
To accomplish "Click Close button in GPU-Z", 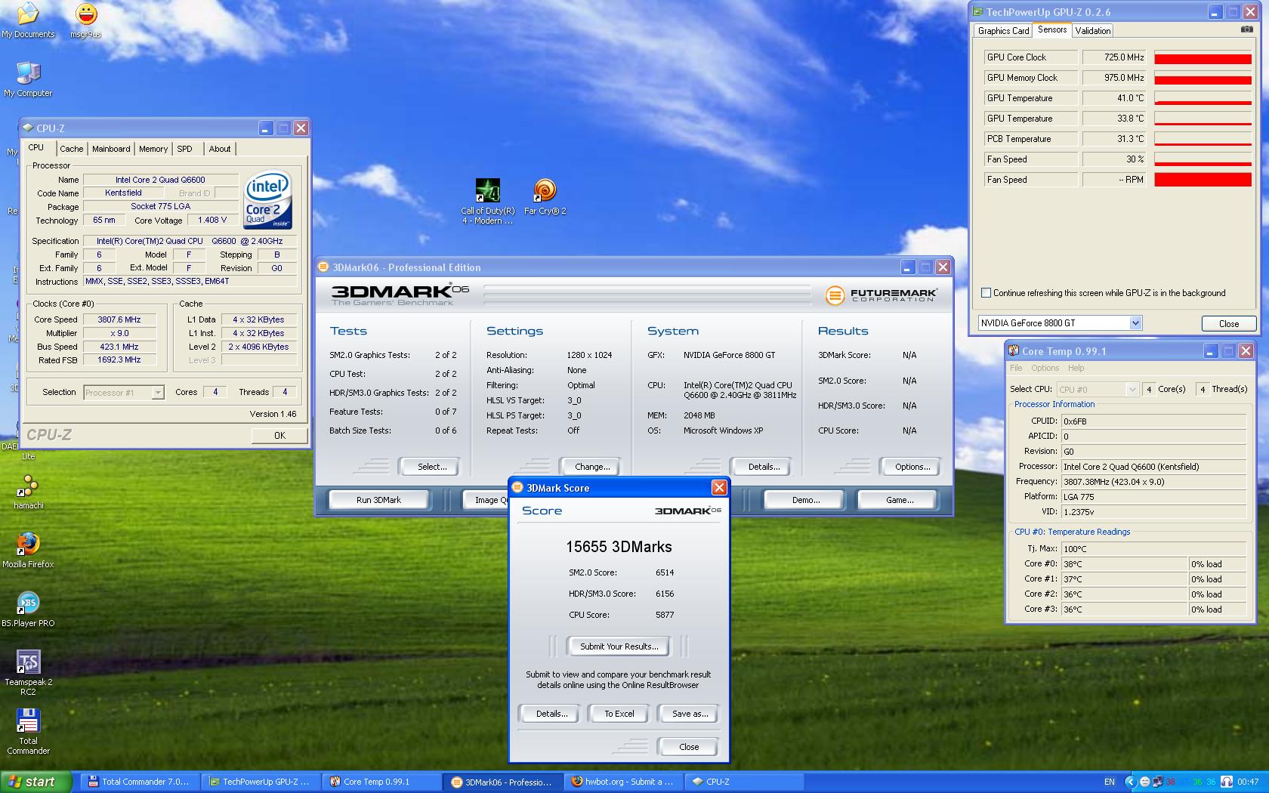I will tap(1229, 323).
